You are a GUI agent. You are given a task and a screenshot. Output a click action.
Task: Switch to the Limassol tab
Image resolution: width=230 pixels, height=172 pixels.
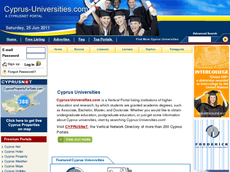coord(103,50)
